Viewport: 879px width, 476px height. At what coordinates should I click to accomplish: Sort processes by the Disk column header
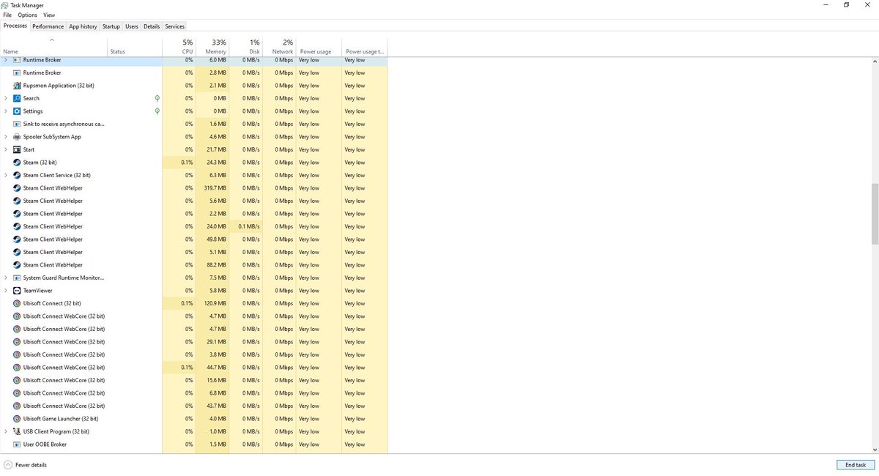pos(245,47)
